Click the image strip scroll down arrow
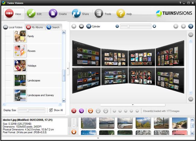The image size is (196, 141). coord(192,133)
